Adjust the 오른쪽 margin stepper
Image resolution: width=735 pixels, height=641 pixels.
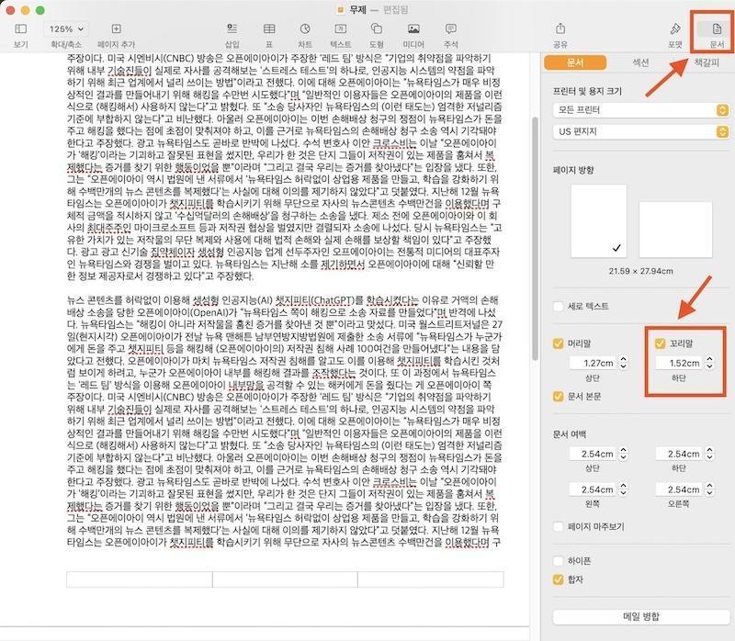709,489
